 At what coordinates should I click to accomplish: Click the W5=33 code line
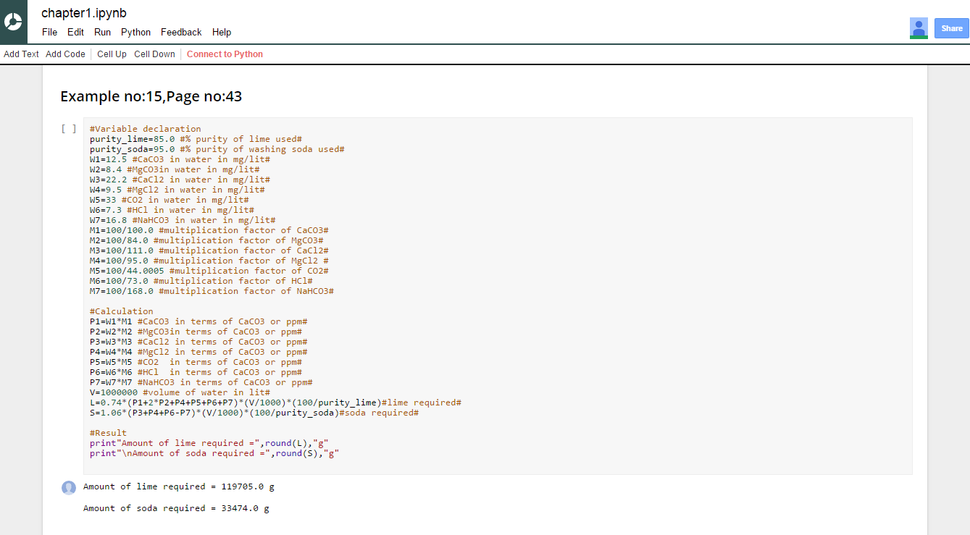point(170,200)
